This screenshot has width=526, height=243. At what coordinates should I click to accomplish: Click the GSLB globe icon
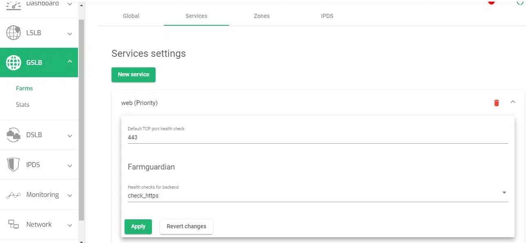13,62
